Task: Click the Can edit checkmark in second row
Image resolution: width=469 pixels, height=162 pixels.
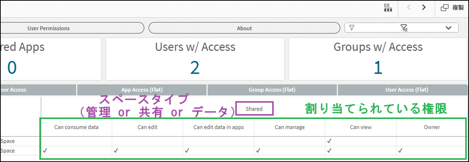Action: point(116,151)
